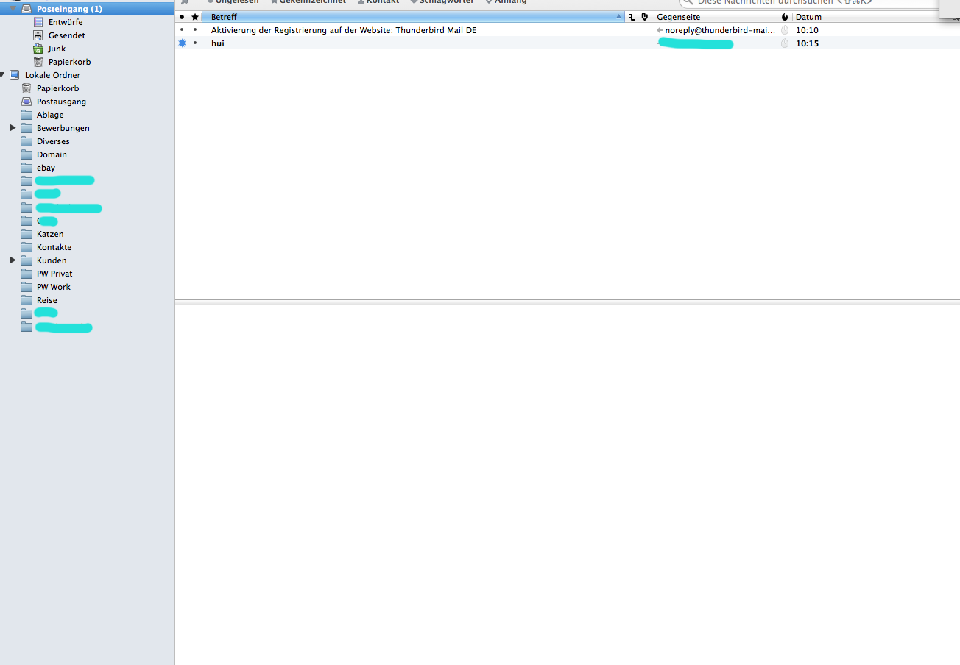Toggle the Anhang quick filter

point(506,2)
